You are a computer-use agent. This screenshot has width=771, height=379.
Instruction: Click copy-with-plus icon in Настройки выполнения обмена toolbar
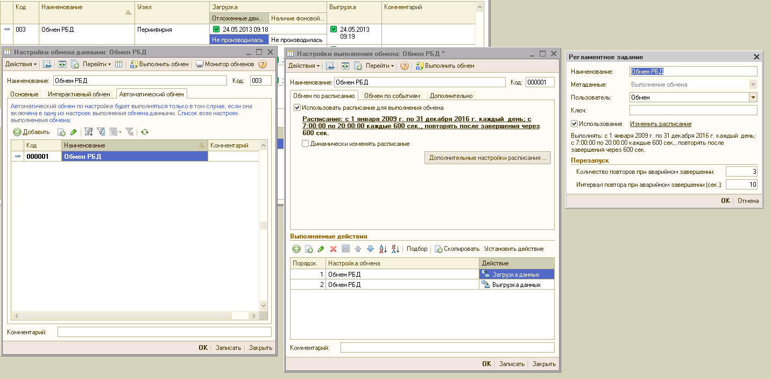click(x=357, y=66)
